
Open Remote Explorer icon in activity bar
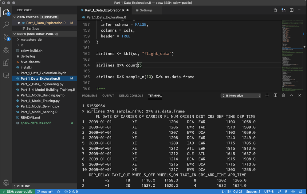[x=6, y=75]
